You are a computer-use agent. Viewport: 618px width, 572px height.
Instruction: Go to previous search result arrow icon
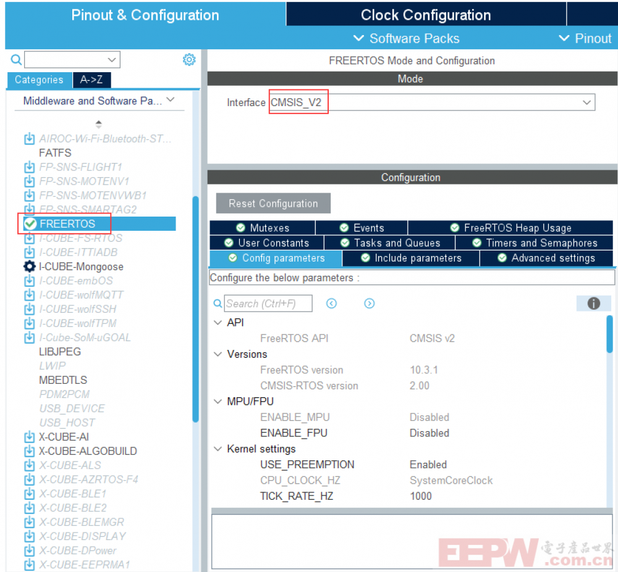pos(331,304)
